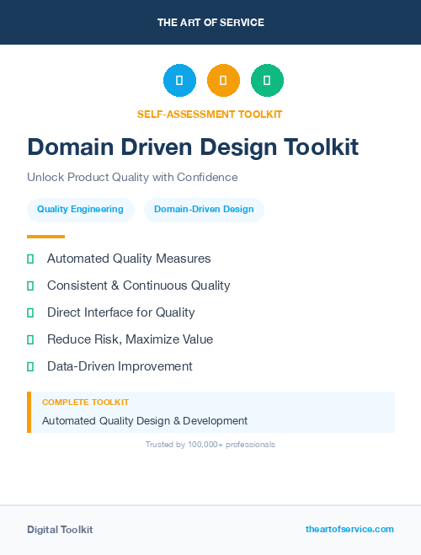Click Automated Quality Measures text
This screenshot has width=421, height=555.
pyautogui.click(x=129, y=259)
